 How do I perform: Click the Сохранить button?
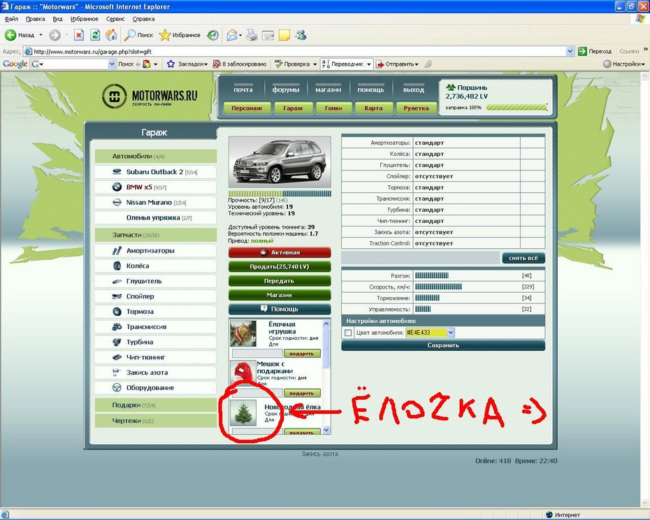[x=443, y=345]
